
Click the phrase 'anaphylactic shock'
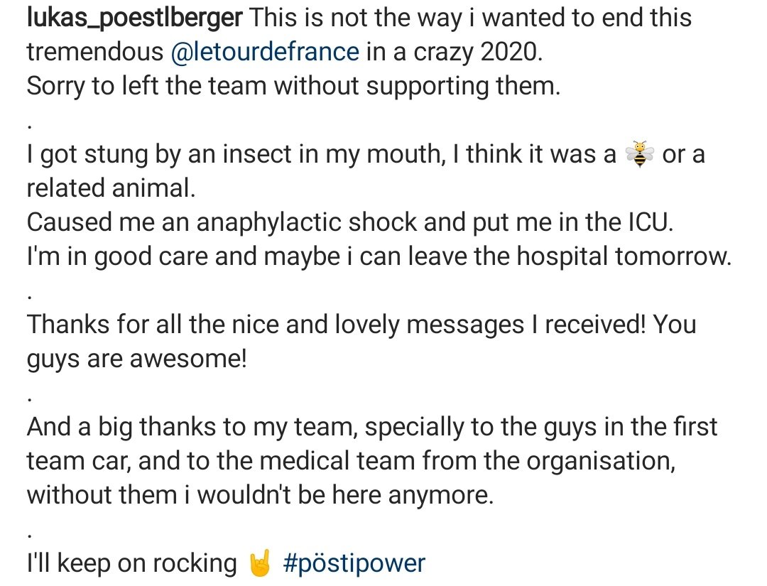(307, 222)
